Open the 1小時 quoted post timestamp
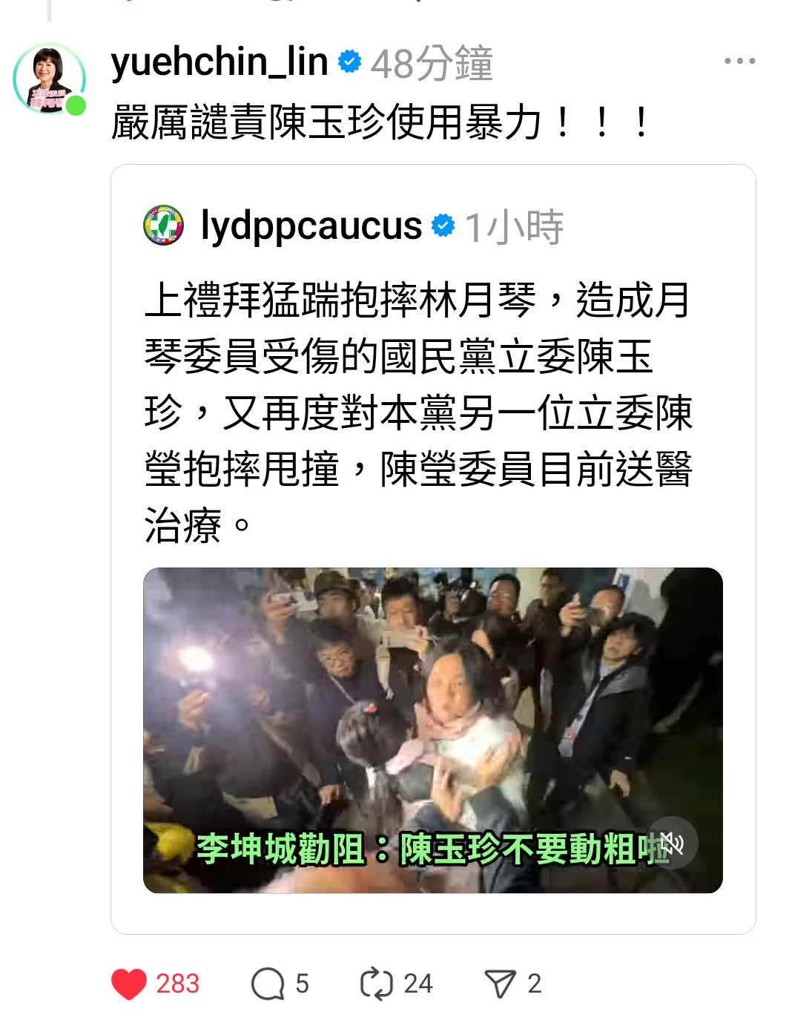The height and width of the screenshot is (1026, 789). point(514,227)
